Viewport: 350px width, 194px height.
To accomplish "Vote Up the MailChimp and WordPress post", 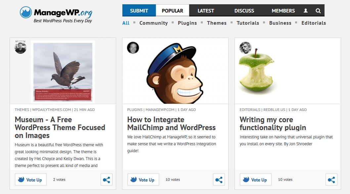I will [x=143, y=180].
